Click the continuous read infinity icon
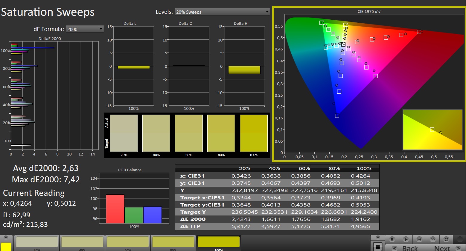 click(433, 239)
